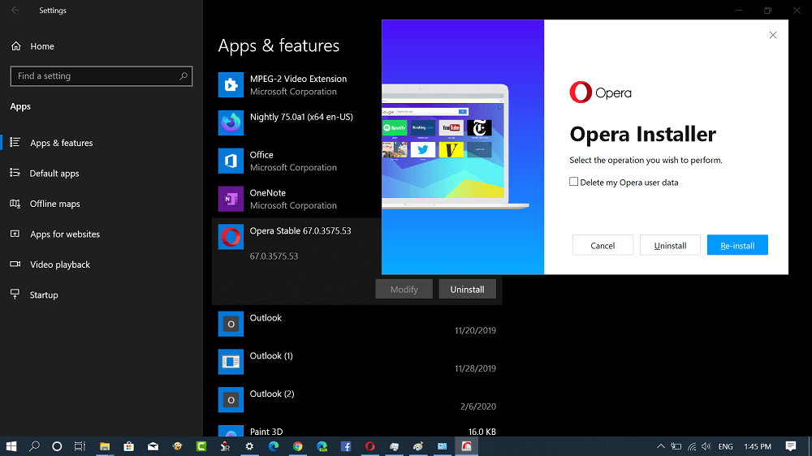
Task: Click the Office app icon in list
Action: tap(231, 161)
